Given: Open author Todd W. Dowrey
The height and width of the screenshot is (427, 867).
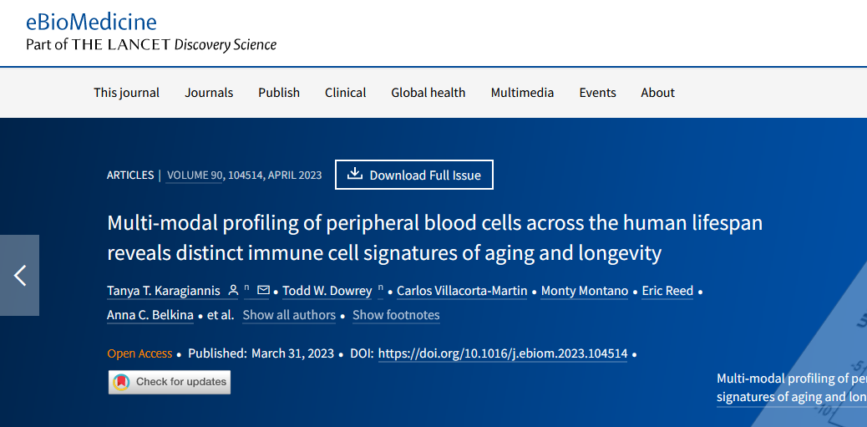Looking at the screenshot, I should [327, 291].
